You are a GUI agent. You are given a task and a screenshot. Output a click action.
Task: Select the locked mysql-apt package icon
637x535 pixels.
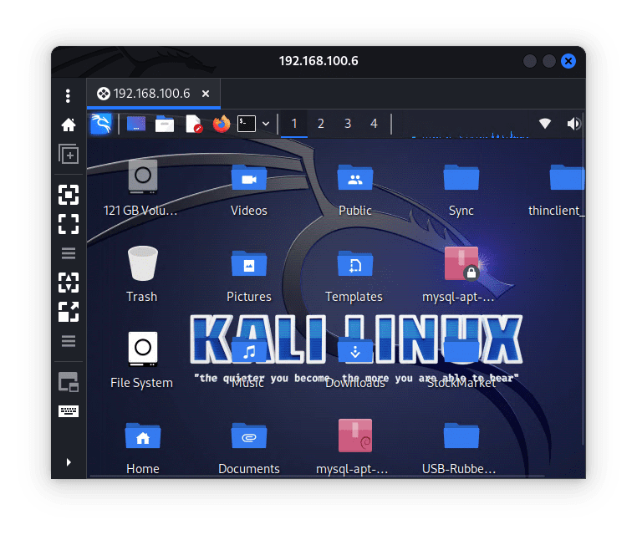[x=461, y=275]
